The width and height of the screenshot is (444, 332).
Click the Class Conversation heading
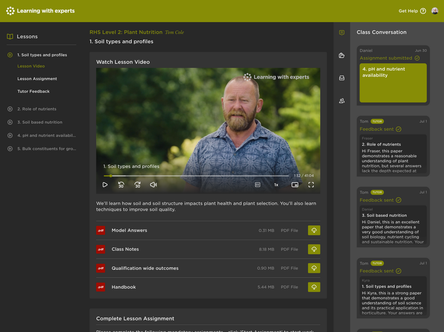[381, 32]
